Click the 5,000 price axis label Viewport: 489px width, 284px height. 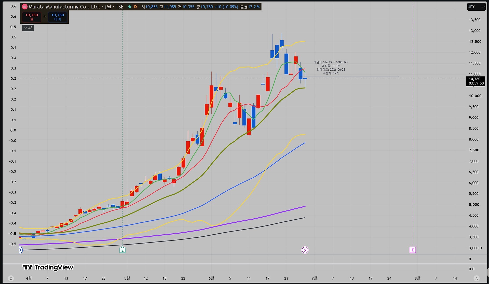pos(474,205)
